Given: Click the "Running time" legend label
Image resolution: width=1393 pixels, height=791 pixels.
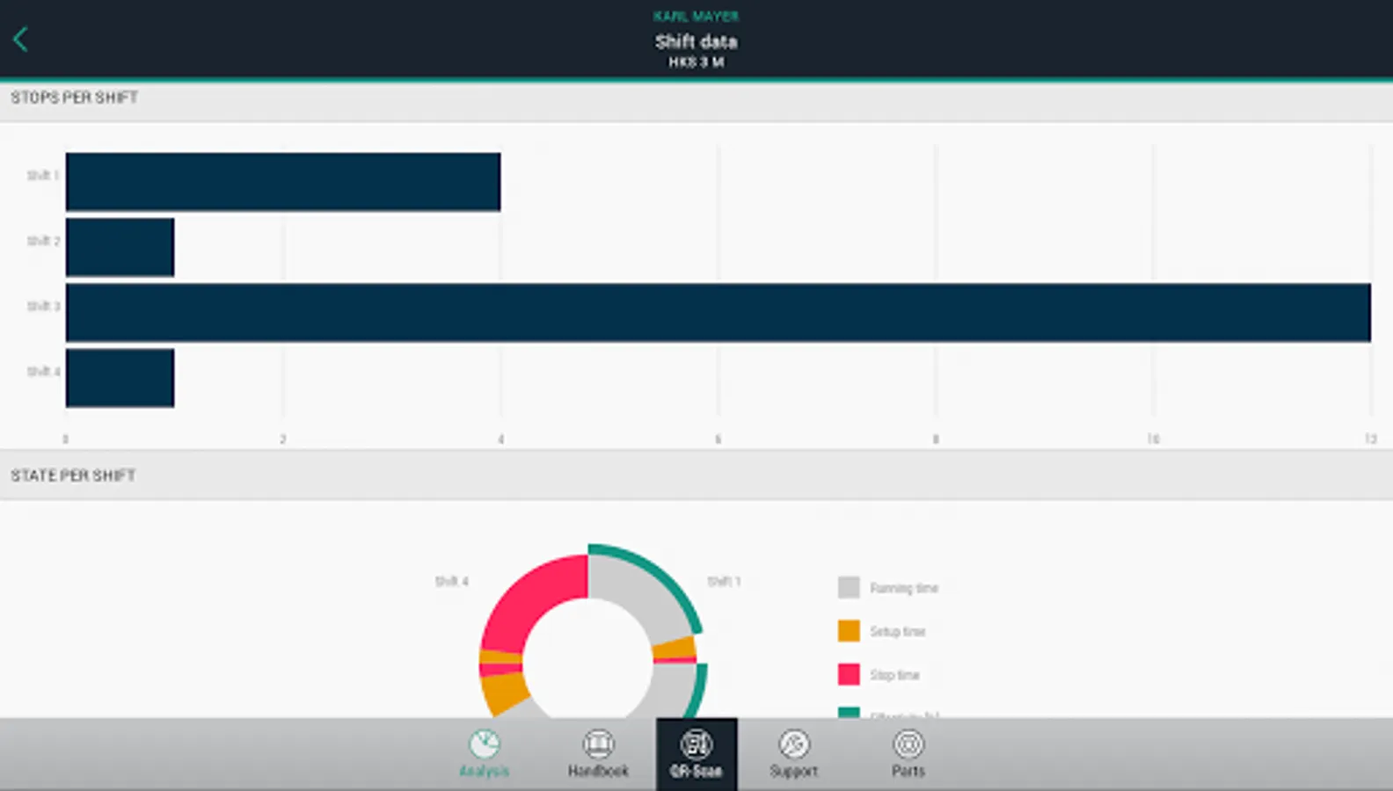Looking at the screenshot, I should point(904,588).
